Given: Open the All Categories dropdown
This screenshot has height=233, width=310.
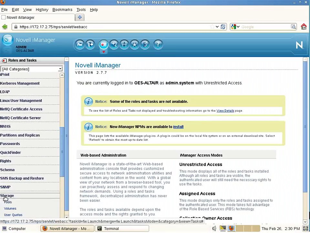Looking at the screenshot, I should [32, 69].
